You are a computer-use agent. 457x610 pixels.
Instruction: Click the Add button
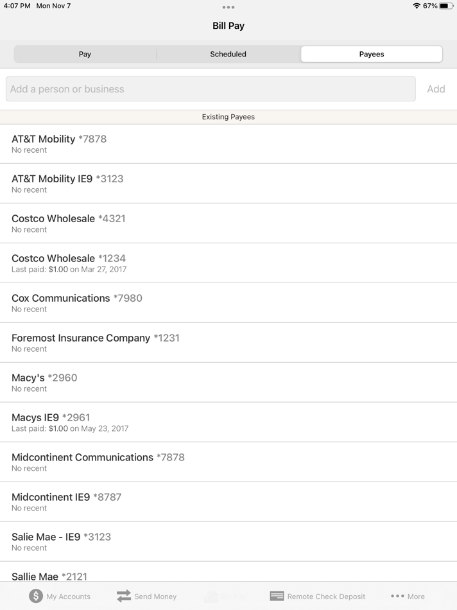[x=436, y=89]
